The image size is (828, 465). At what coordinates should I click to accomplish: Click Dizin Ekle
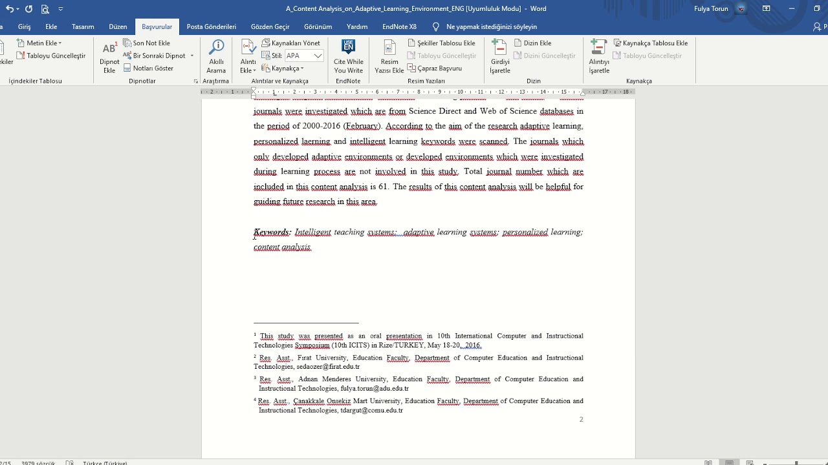click(x=533, y=43)
